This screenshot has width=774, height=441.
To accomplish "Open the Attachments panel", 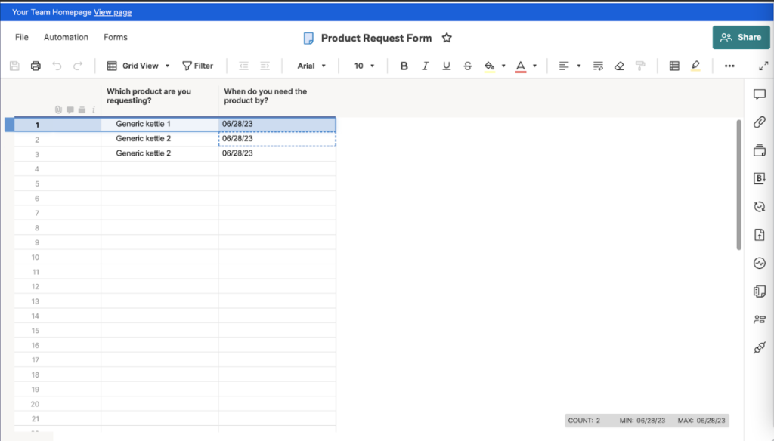I will (x=759, y=122).
